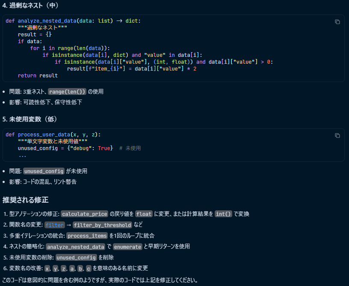
Task: Click the bullet 影響: 可読性低下、保守性低下
Action: coord(46,102)
